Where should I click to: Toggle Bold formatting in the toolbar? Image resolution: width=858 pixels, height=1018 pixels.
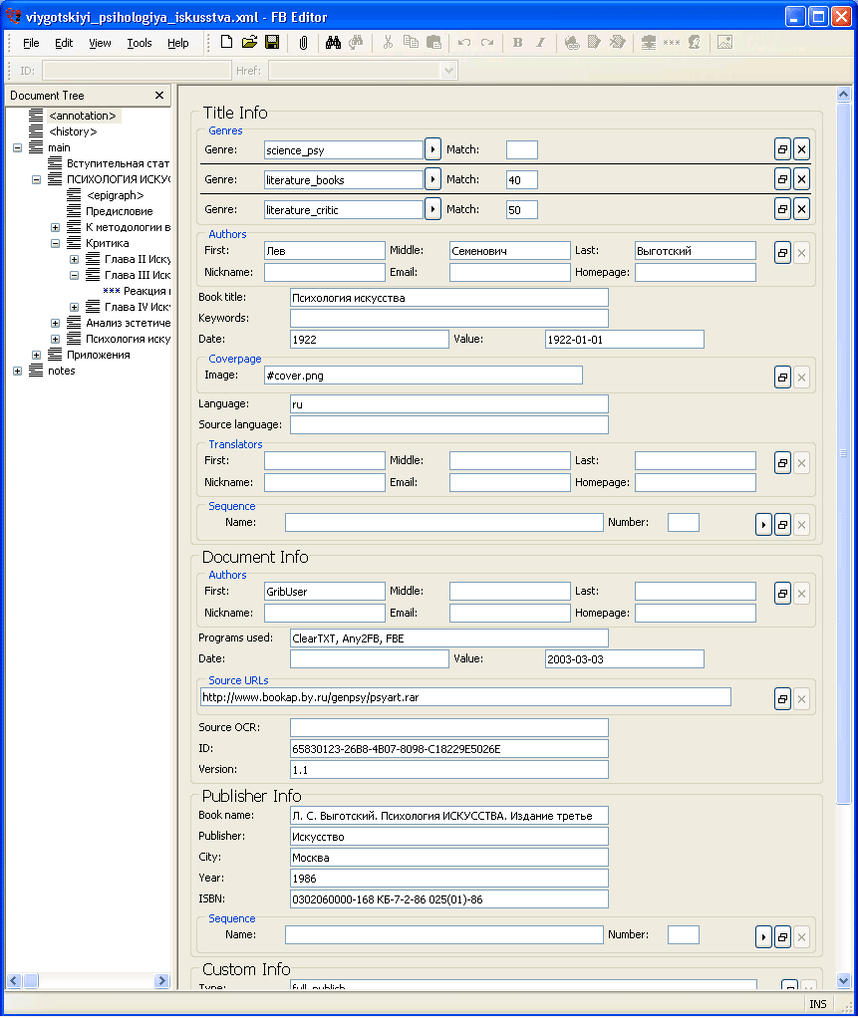click(x=517, y=43)
